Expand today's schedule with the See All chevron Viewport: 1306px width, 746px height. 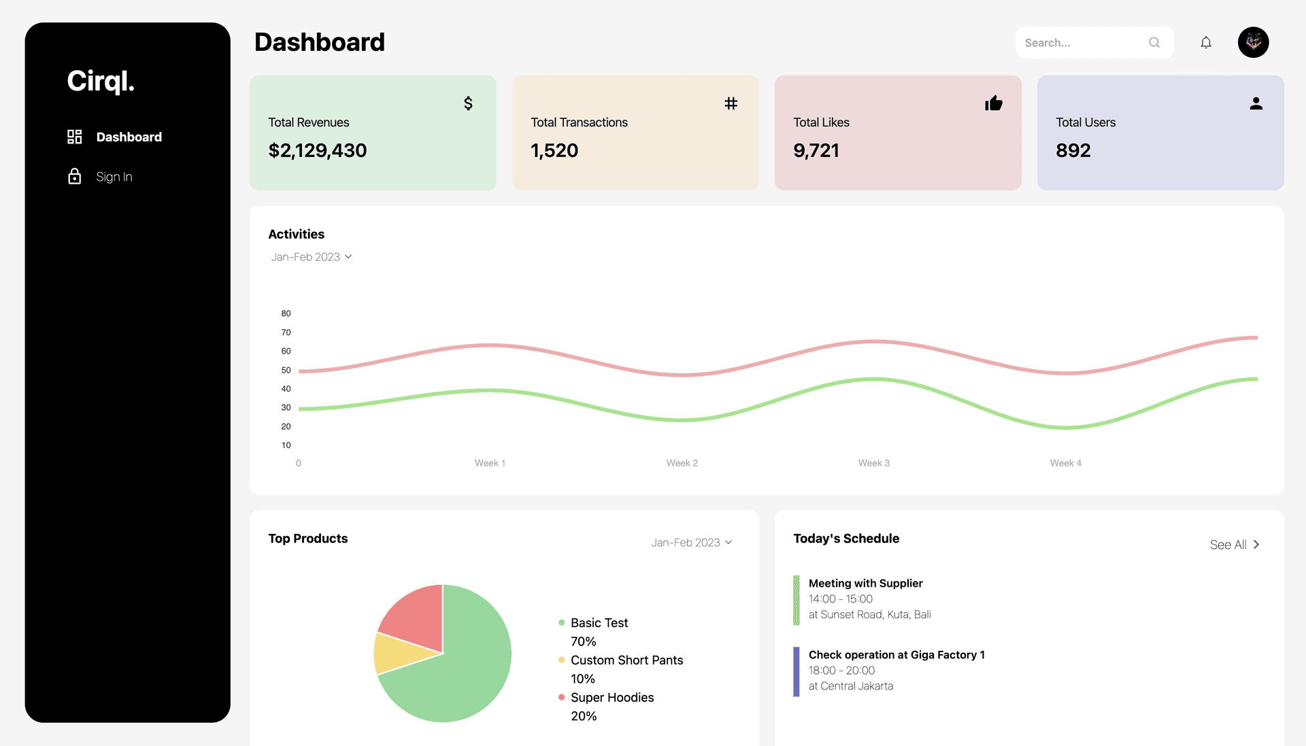point(1257,544)
